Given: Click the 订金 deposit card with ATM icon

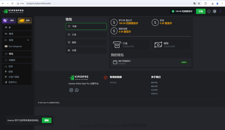Looking at the screenshot, I should [130, 45].
